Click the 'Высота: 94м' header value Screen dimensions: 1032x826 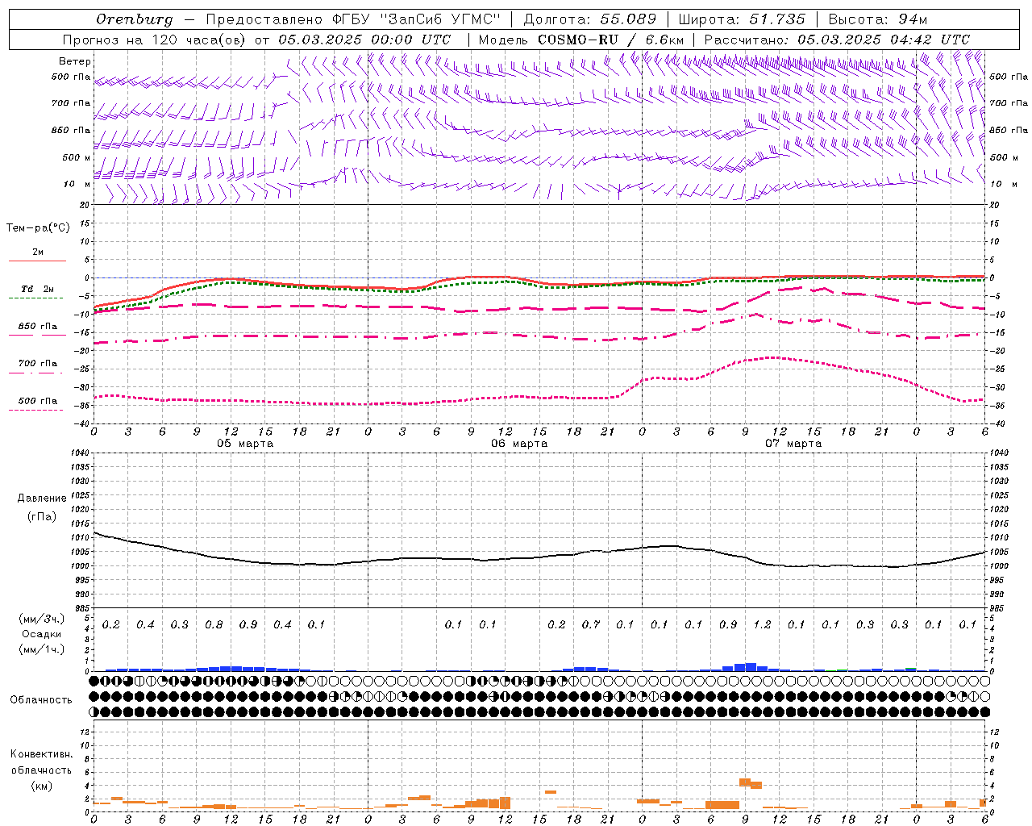click(878, 19)
